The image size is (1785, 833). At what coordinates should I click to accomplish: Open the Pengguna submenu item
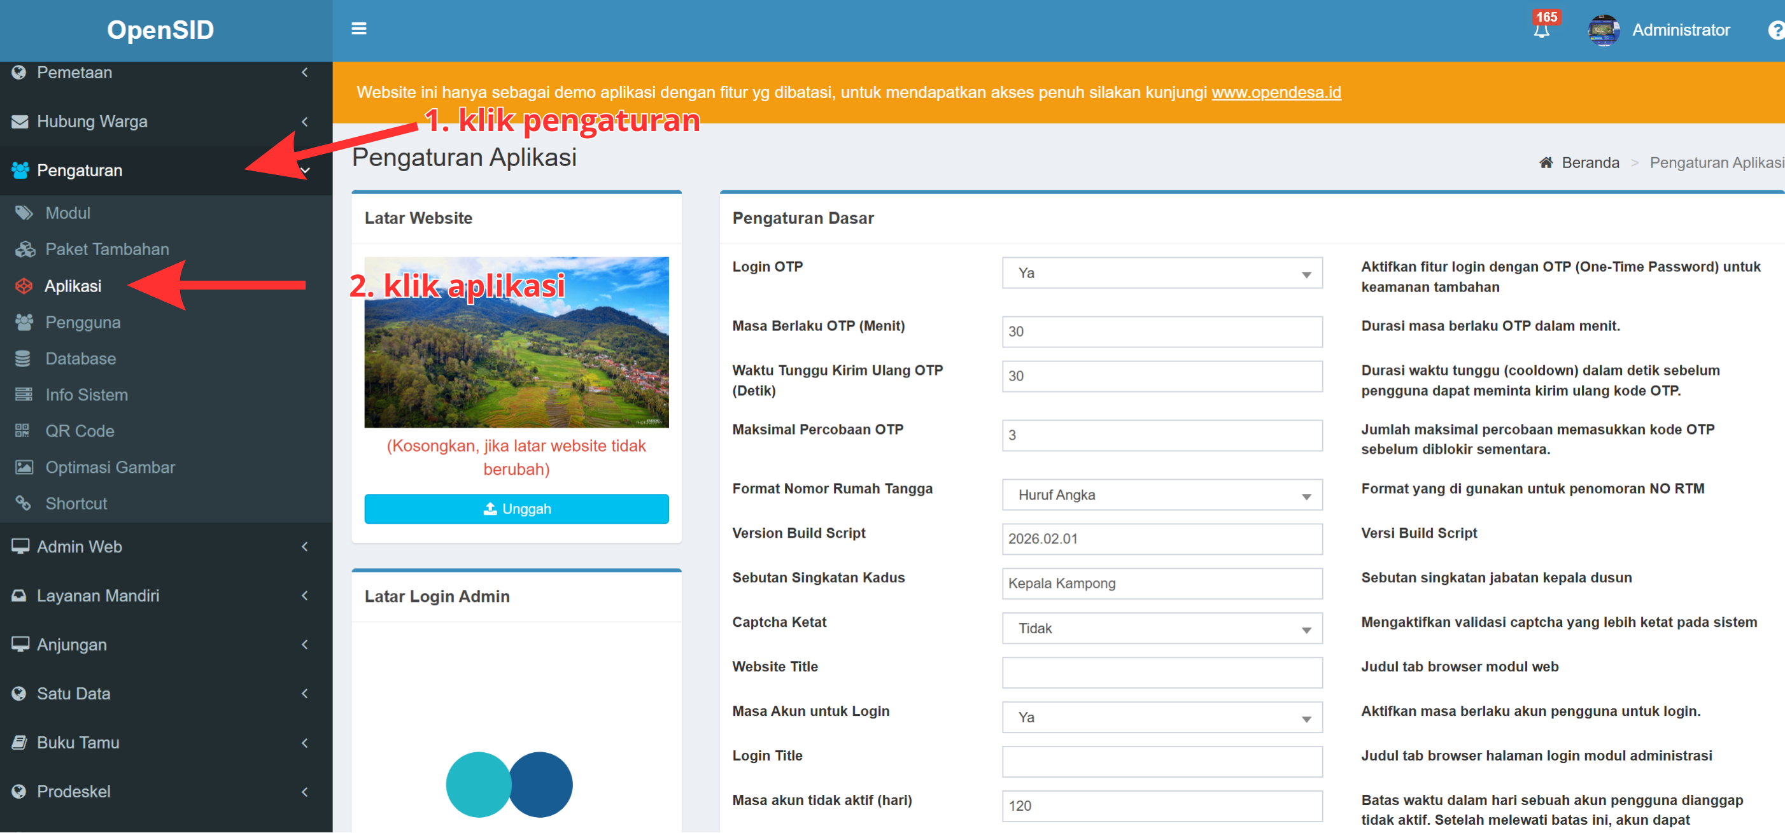83,323
